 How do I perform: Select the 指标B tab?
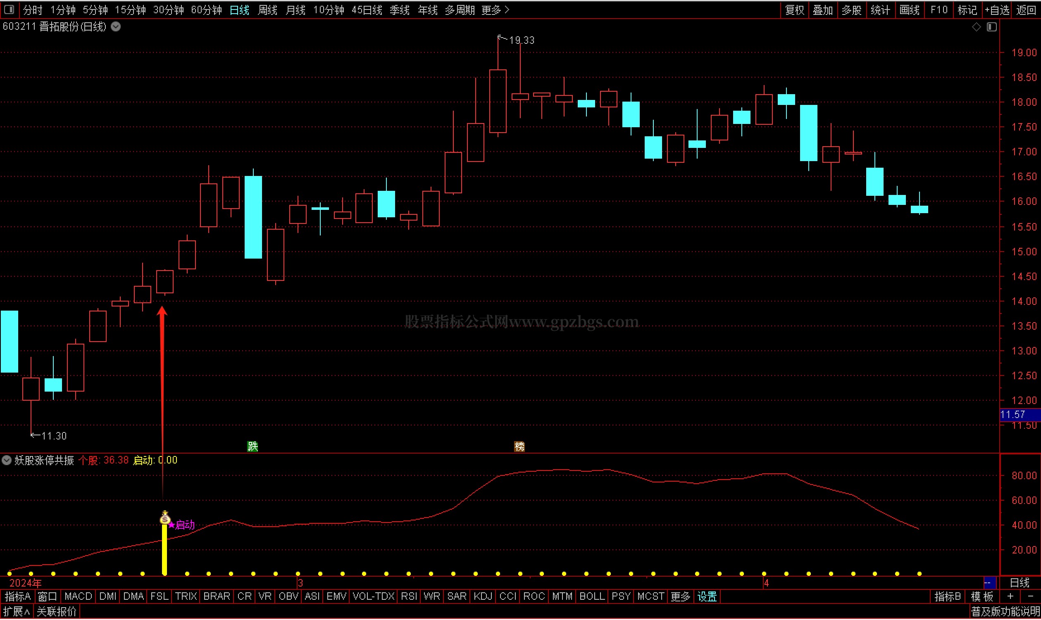pyautogui.click(x=947, y=597)
